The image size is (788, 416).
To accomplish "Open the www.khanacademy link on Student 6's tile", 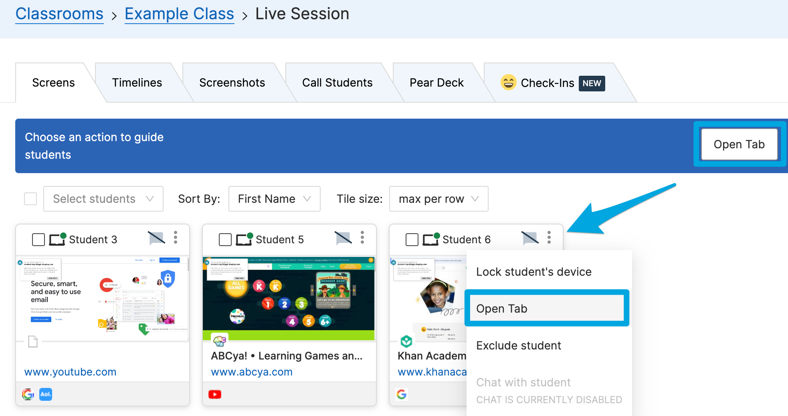I will pyautogui.click(x=432, y=372).
